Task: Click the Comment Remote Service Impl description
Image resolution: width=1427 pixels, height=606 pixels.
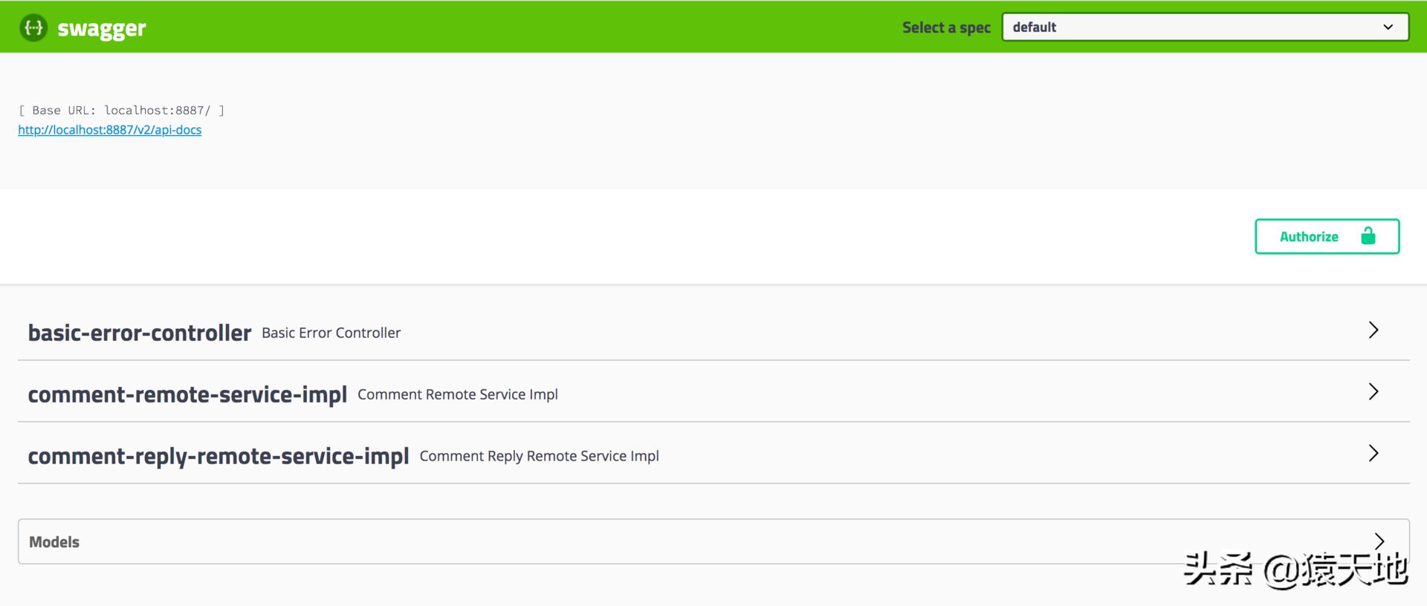Action: click(x=458, y=394)
